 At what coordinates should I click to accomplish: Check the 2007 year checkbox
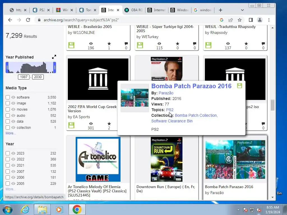tap(8, 172)
